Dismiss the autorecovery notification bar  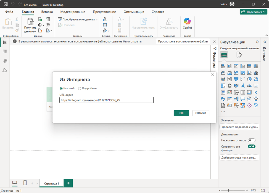click(214, 42)
